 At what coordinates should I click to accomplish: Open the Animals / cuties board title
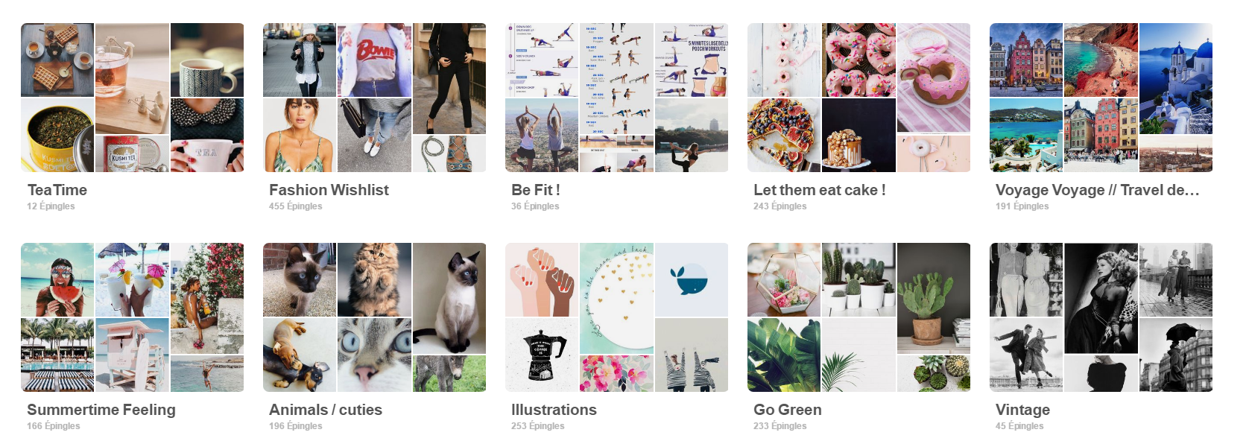tap(326, 410)
